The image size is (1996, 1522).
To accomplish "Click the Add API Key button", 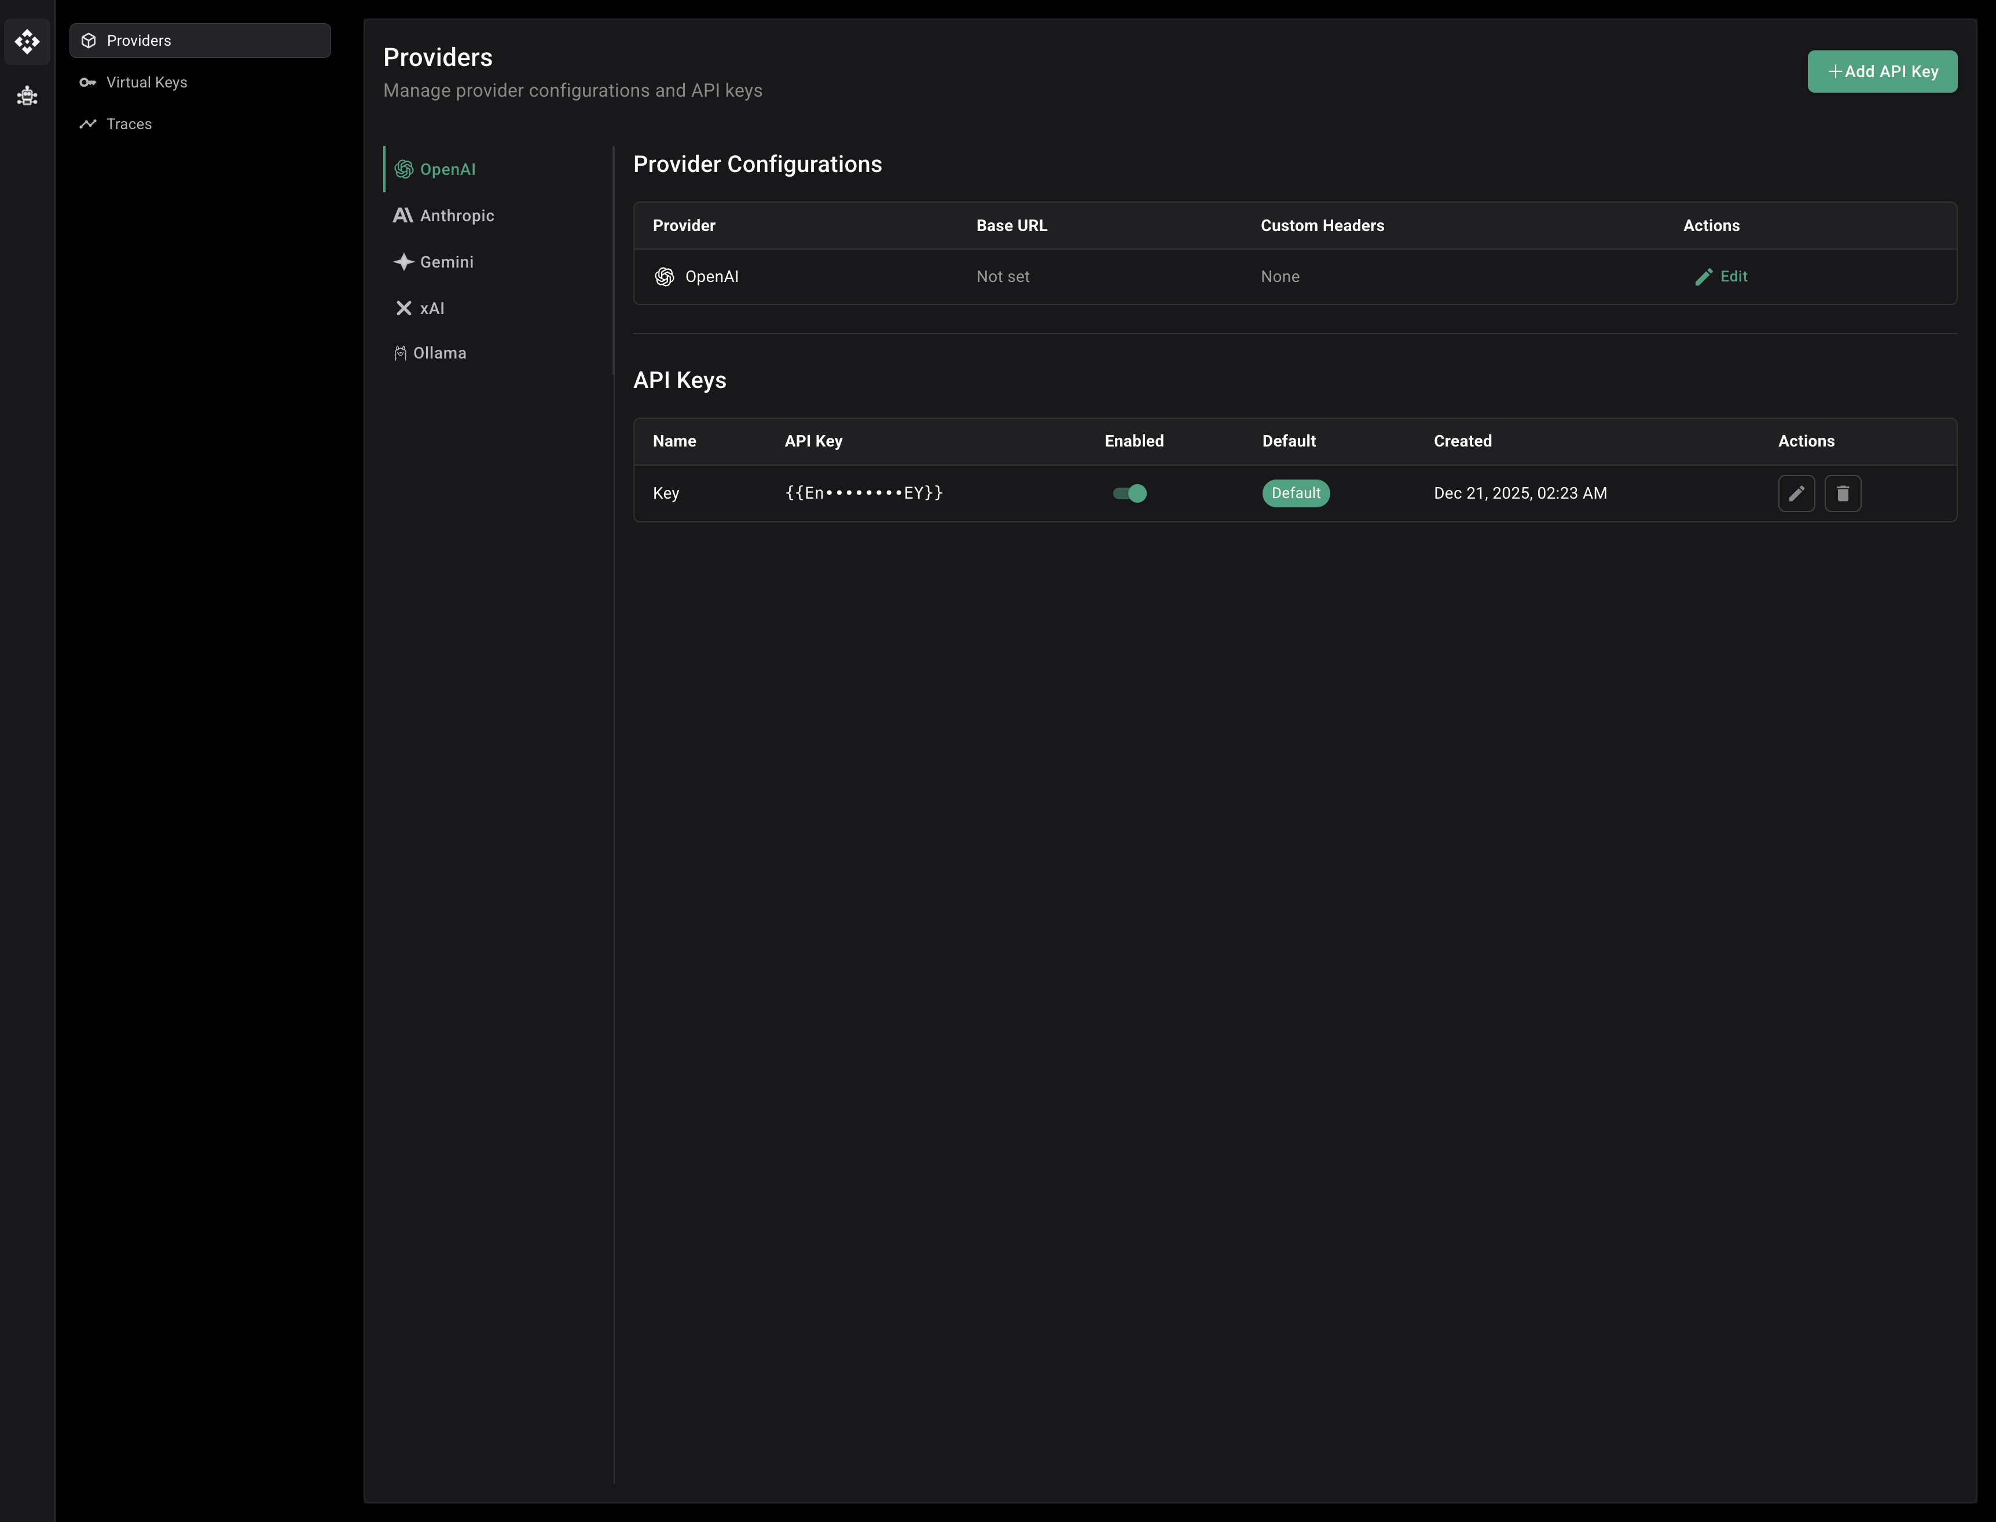I will tap(1882, 71).
